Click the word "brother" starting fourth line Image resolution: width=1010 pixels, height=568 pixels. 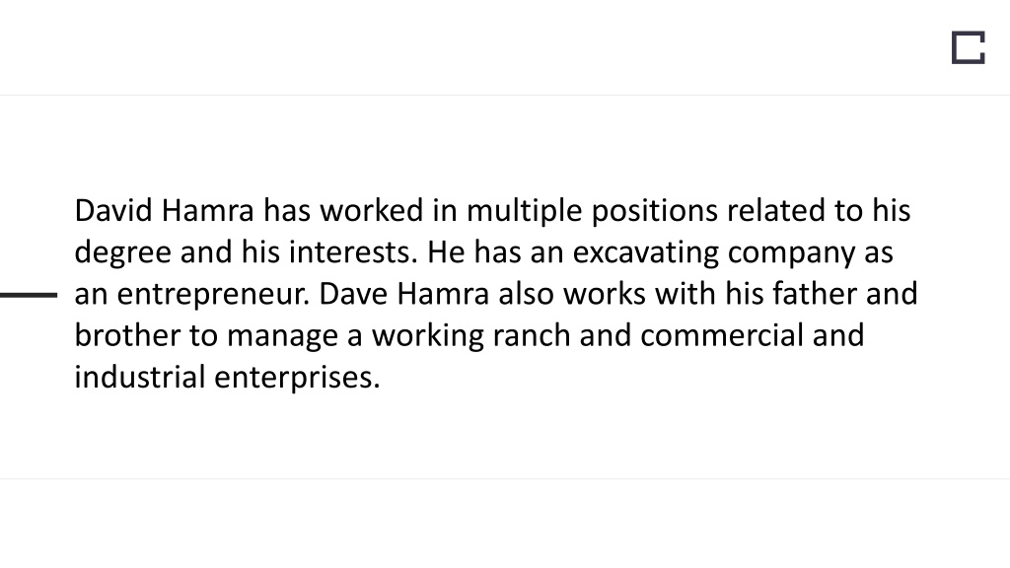tap(127, 336)
